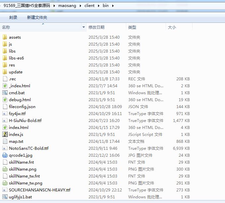This screenshot has height=203, width=225.
Task: Click the NotoSansTC-Bold.ttf font icon
Action: pyautogui.click(x=5, y=148)
